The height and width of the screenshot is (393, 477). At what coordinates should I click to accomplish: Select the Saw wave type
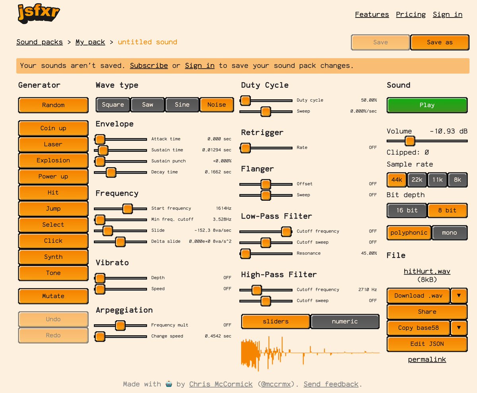point(147,105)
